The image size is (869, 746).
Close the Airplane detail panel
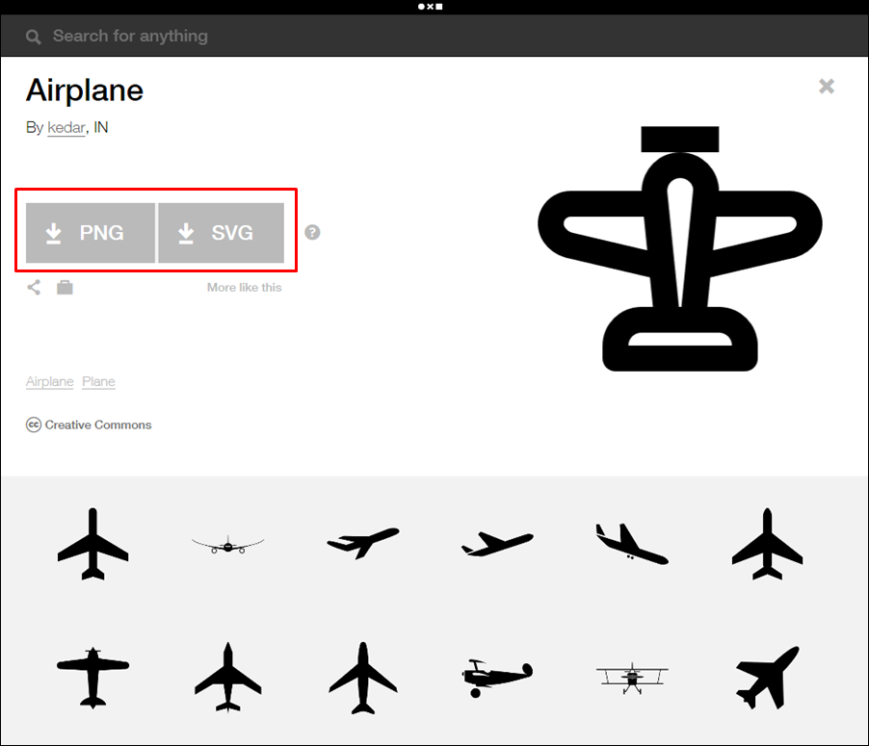coord(827,87)
